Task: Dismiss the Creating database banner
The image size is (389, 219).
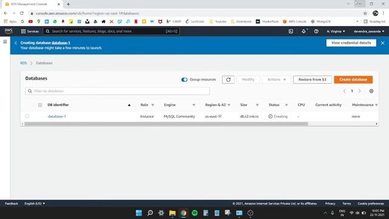Action: tap(382, 43)
